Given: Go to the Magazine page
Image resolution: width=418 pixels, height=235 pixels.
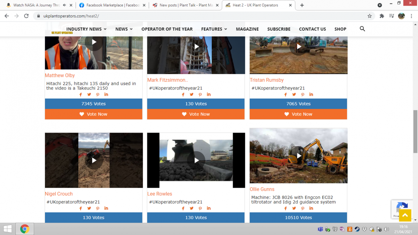Looking at the screenshot, I should 247,29.
